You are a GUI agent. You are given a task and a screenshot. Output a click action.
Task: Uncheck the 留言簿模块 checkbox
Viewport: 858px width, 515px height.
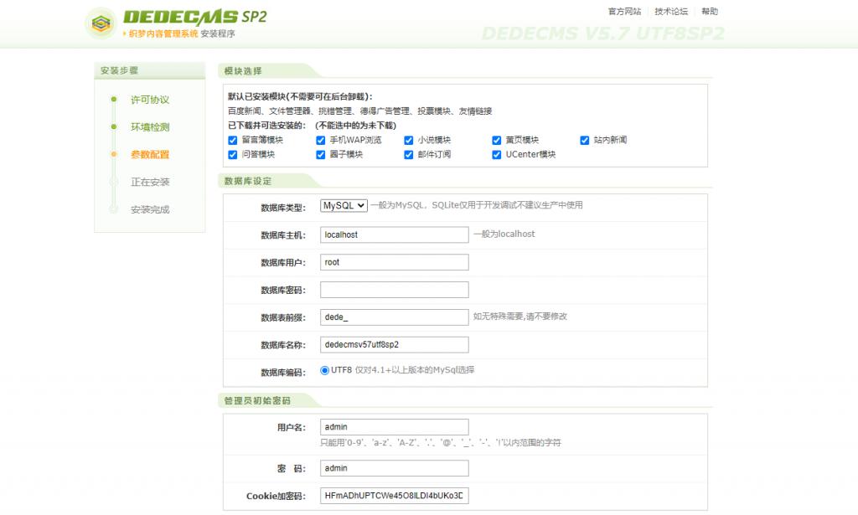click(232, 140)
